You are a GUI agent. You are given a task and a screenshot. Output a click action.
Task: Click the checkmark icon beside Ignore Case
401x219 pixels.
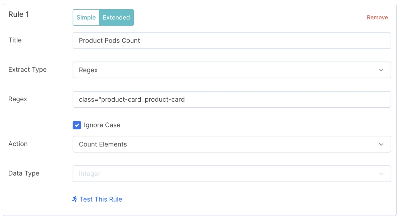[77, 125]
